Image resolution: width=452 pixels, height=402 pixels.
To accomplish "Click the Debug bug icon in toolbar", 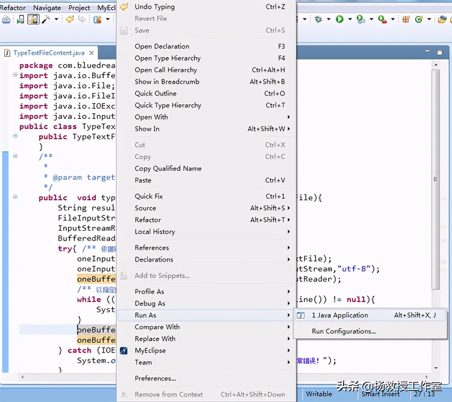I will [318, 19].
